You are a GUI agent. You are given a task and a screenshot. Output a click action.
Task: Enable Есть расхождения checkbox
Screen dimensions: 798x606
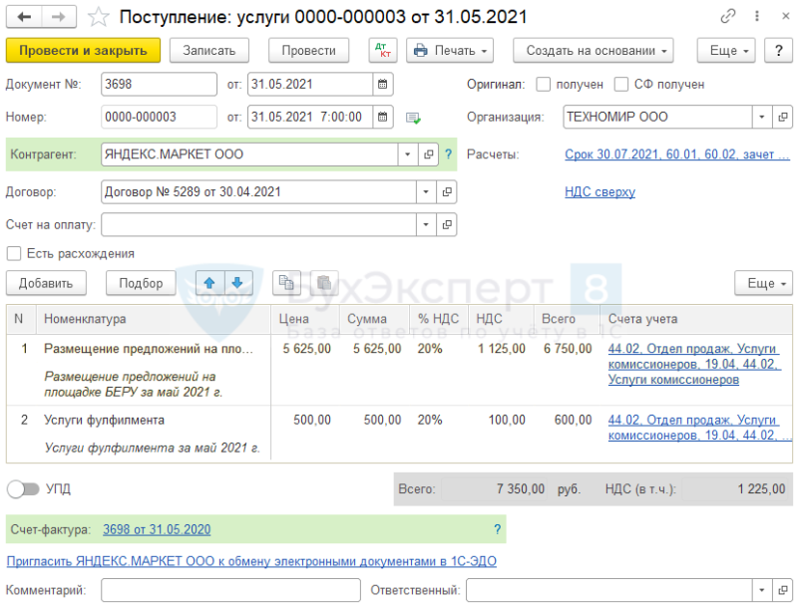(x=14, y=253)
